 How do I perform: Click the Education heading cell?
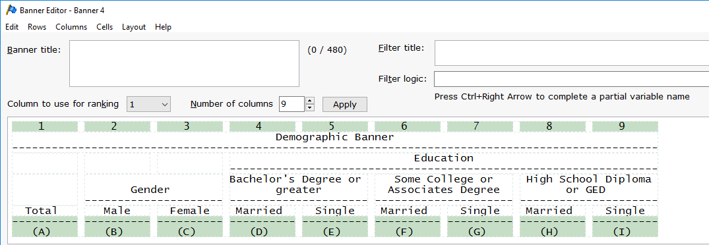[444, 158]
